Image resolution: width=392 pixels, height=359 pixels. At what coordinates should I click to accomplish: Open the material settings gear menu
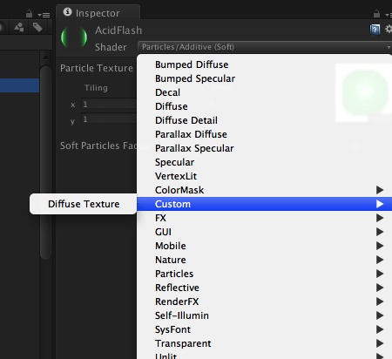[x=389, y=29]
